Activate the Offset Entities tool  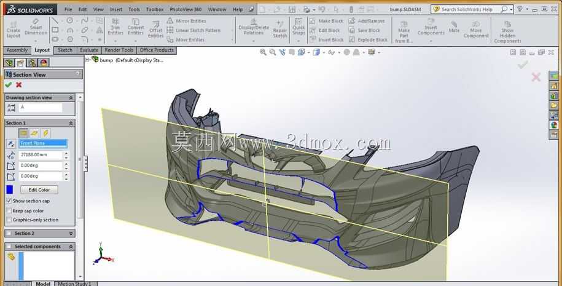point(155,29)
